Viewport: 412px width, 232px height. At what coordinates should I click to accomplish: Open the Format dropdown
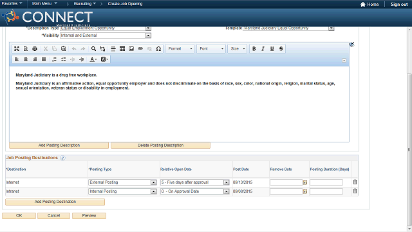180,49
